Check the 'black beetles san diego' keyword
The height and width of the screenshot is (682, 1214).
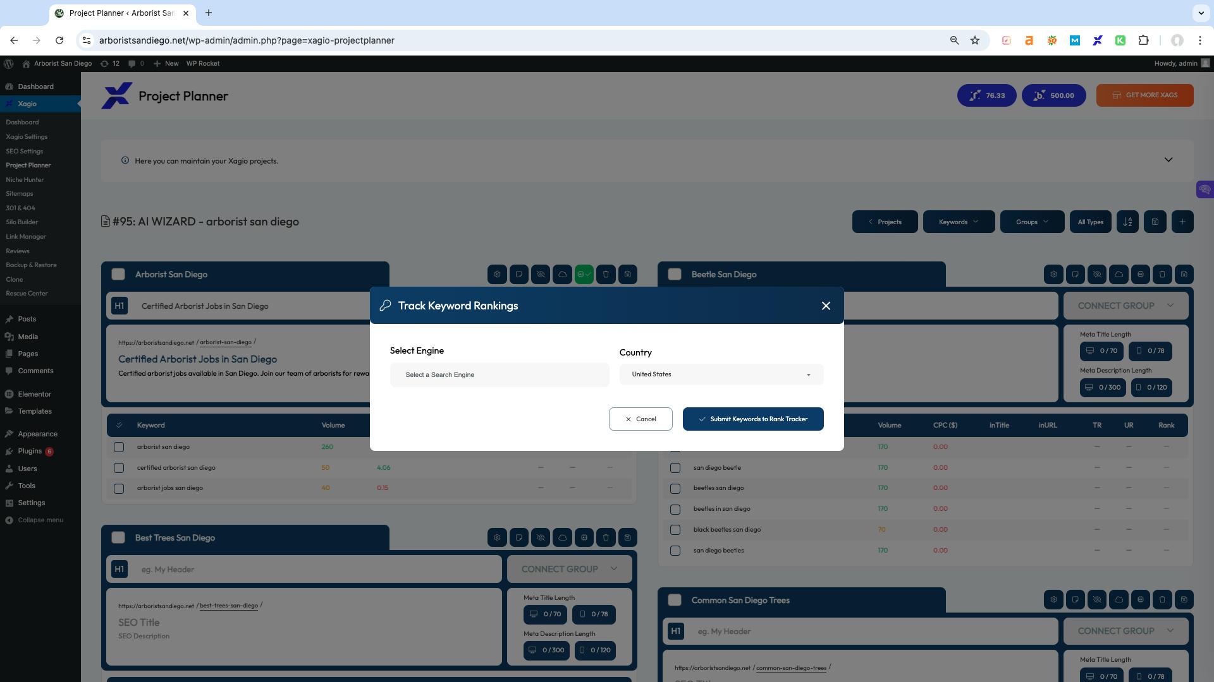click(x=675, y=530)
